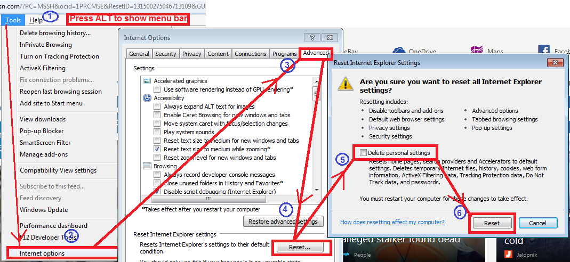Click the Restore advanced settings button
Image resolution: width=570 pixels, height=262 pixels.
pyautogui.click(x=283, y=222)
